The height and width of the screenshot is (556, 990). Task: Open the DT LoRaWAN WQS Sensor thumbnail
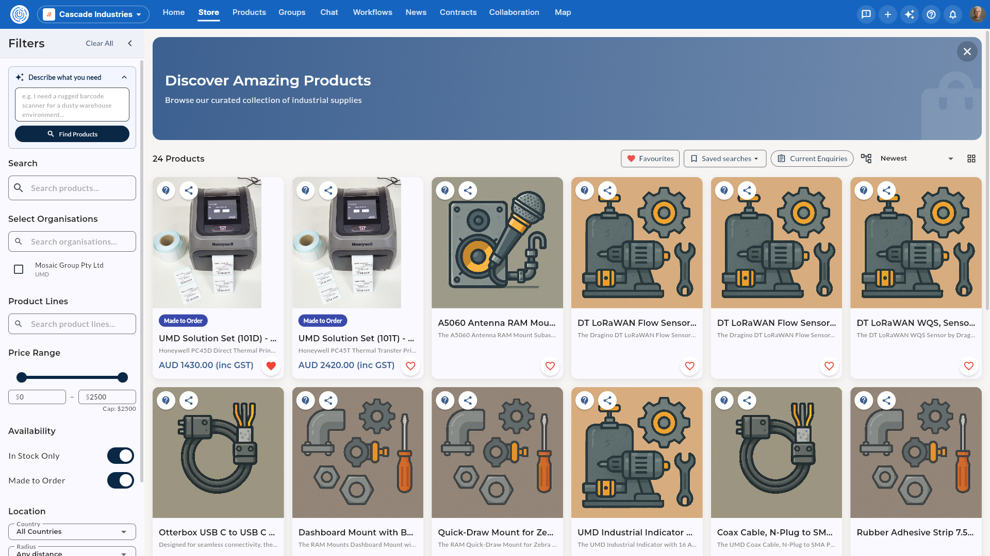point(916,243)
